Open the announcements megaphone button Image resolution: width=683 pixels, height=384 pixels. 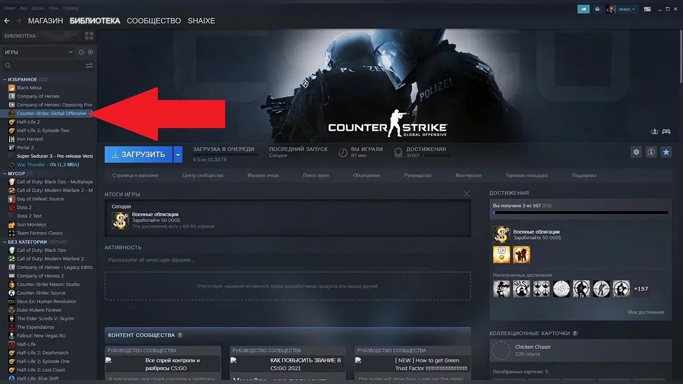pos(583,9)
